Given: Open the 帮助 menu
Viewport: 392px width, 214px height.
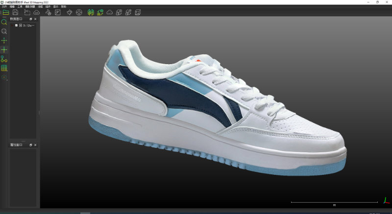Looking at the screenshot, I should click(64, 6).
